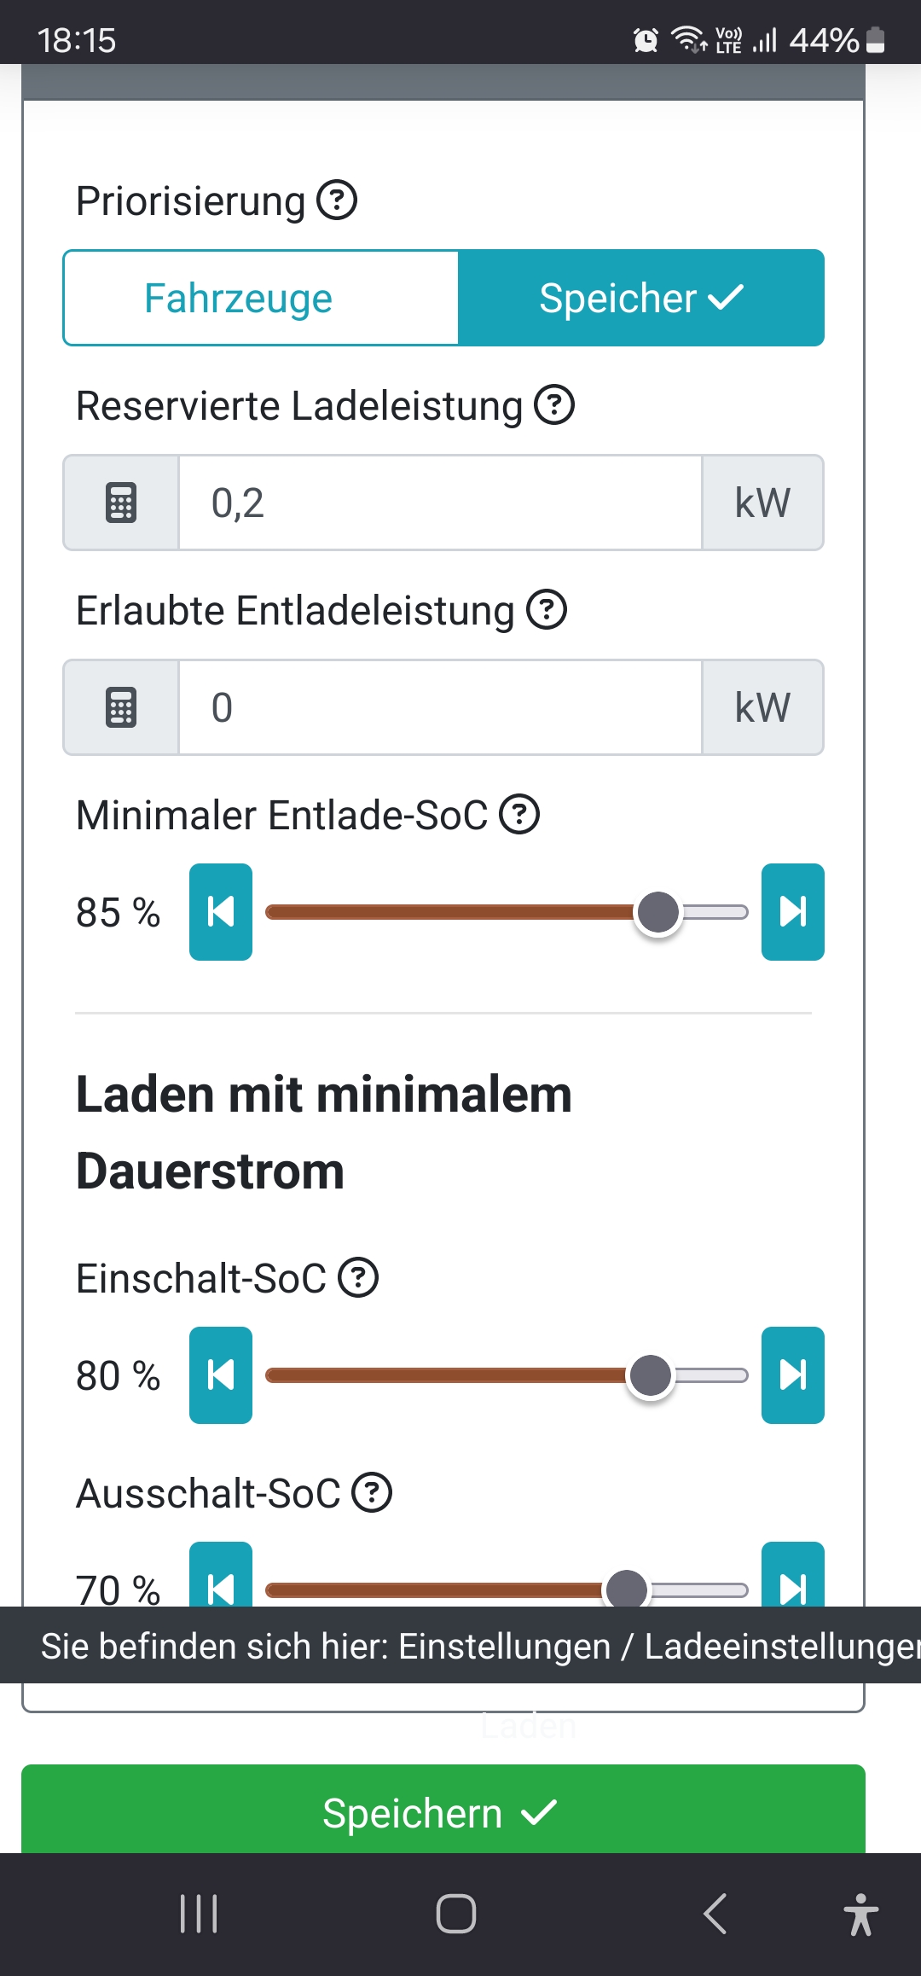Show Einschalt-SoC help tooltip
921x1976 pixels.
pyautogui.click(x=358, y=1278)
